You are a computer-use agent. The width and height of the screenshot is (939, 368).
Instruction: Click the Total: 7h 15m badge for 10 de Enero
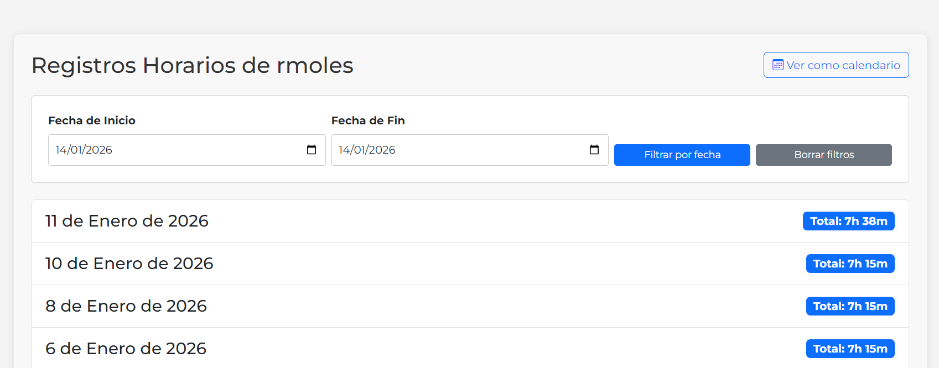click(x=850, y=264)
